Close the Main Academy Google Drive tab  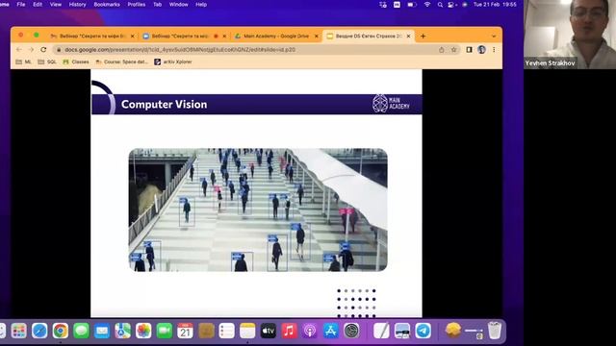317,37
